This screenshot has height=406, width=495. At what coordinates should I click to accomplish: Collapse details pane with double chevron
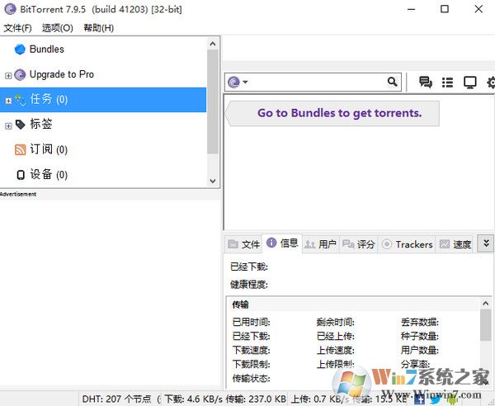point(486,243)
